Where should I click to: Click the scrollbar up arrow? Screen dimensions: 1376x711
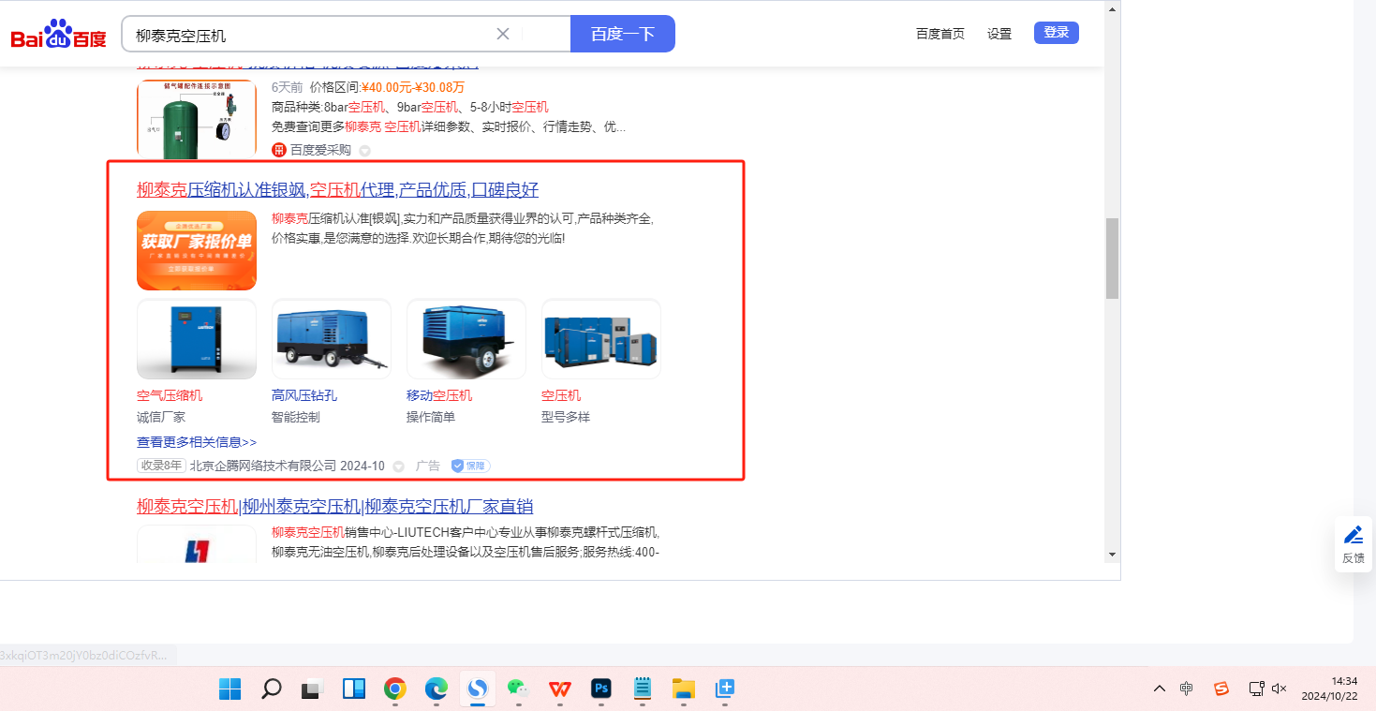click(1112, 9)
